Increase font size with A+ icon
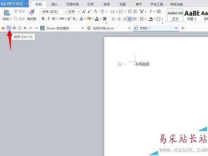Viewport: 208px width, 156px height. point(84,12)
